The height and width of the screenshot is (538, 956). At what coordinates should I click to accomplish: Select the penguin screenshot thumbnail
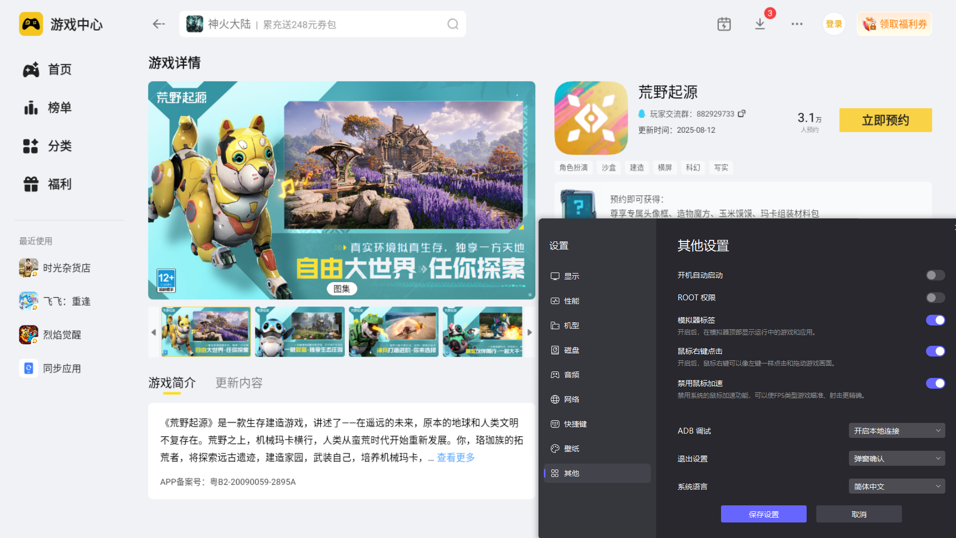(299, 331)
